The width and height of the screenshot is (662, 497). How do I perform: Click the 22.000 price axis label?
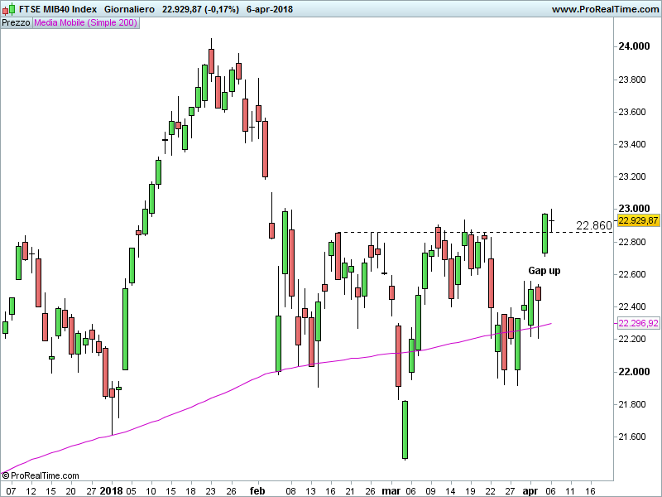(x=634, y=371)
